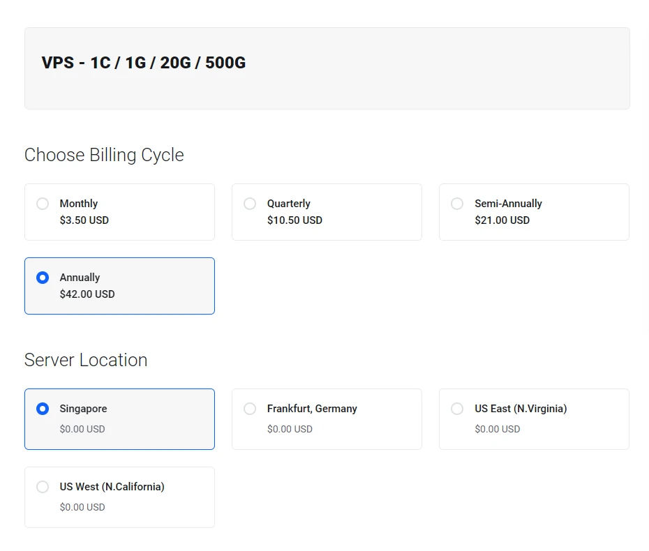Click the $0.00 USD price under Singapore

(x=82, y=429)
